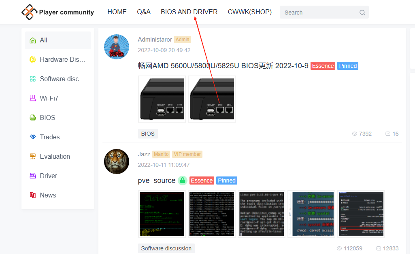Click the Manito badge beside Jazz

click(161, 154)
